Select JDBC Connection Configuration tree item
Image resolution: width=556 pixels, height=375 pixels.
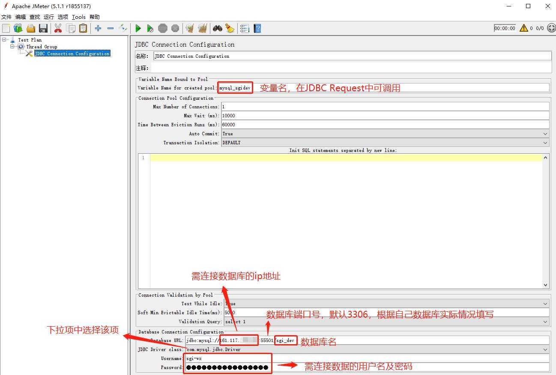(72, 54)
